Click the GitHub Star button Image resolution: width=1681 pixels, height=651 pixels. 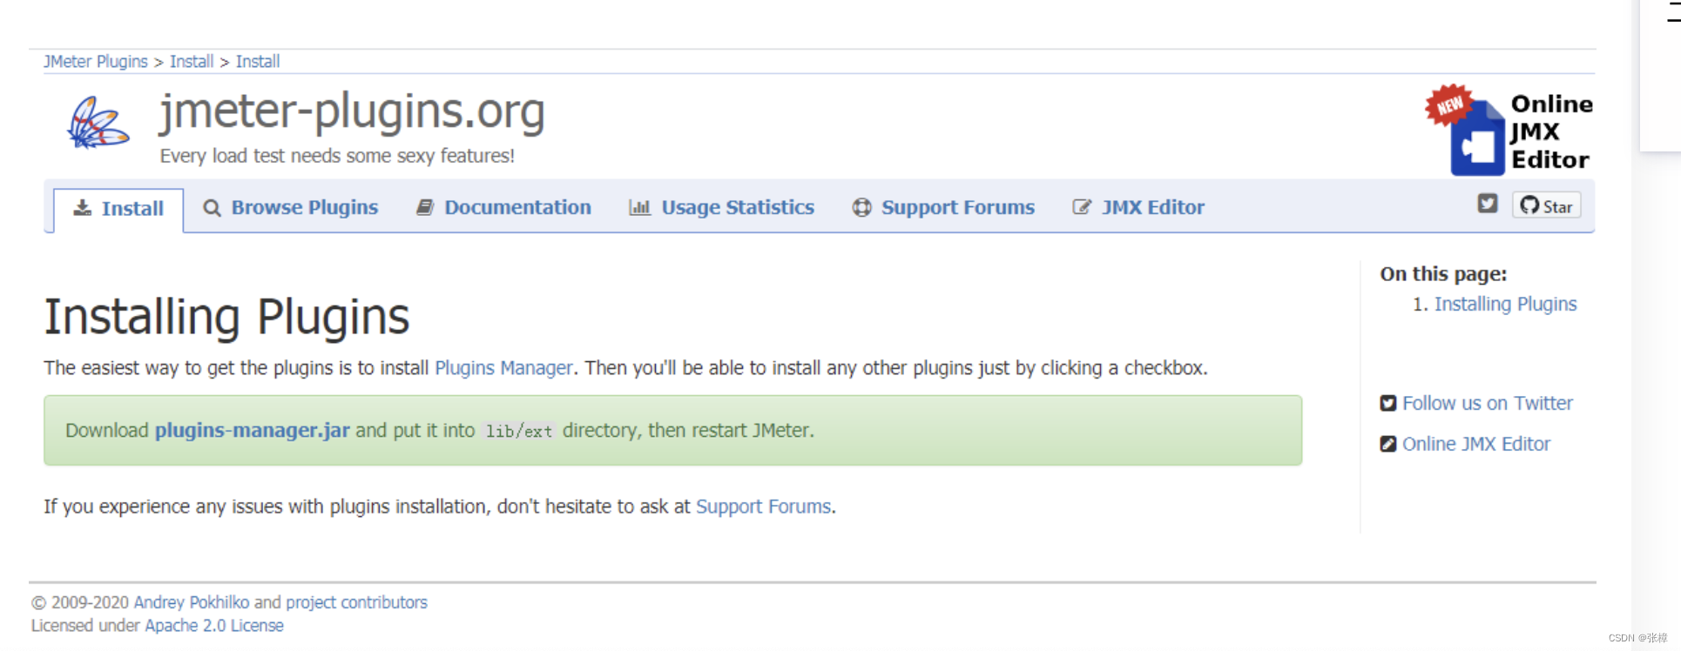[x=1547, y=205]
